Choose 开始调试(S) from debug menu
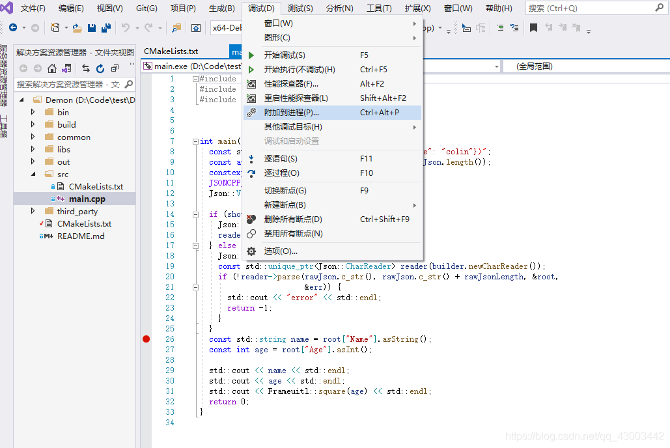670x448 pixels. (333, 55)
